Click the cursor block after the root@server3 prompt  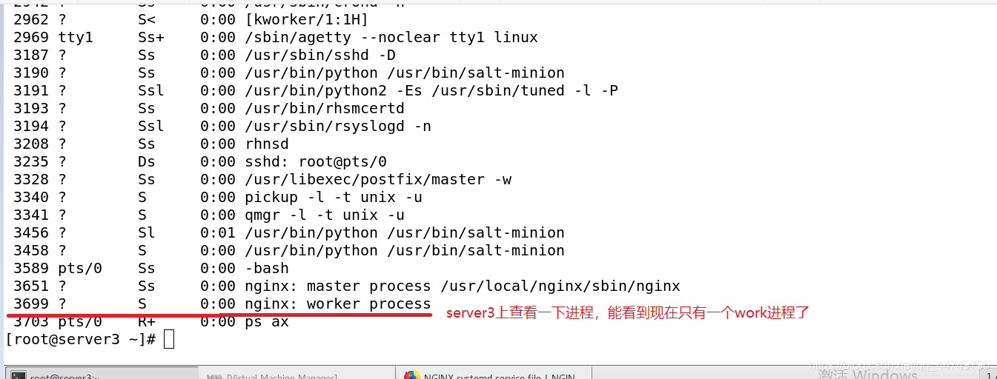tap(169, 340)
